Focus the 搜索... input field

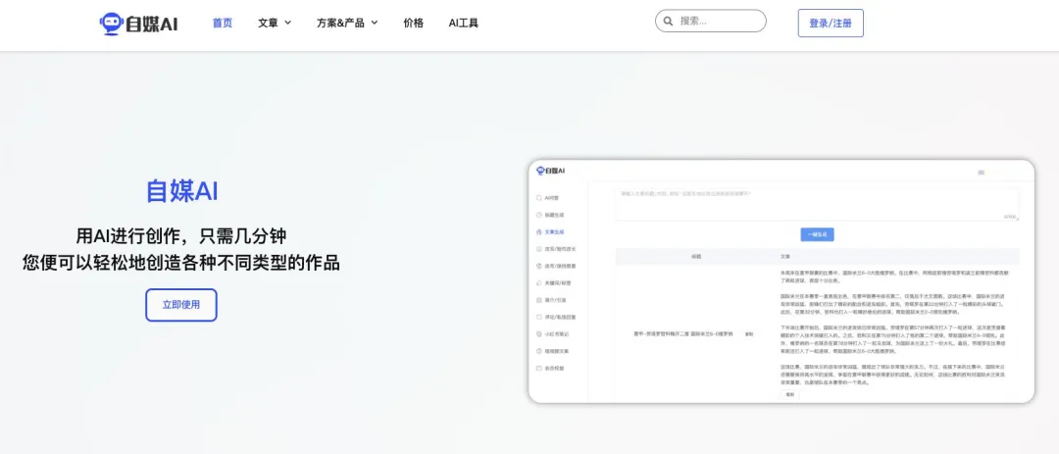point(711,21)
